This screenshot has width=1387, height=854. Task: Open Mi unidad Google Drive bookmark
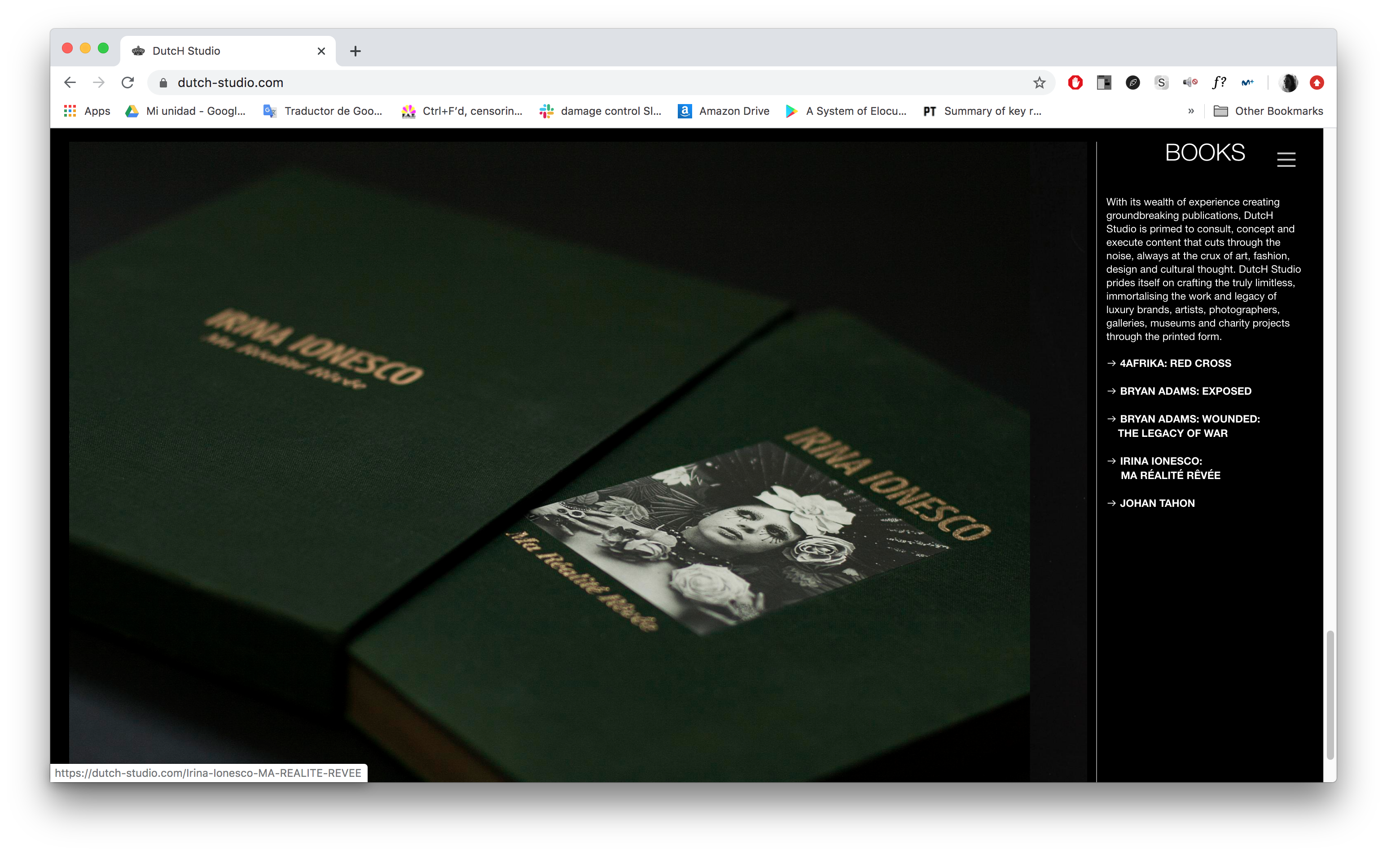click(x=185, y=111)
